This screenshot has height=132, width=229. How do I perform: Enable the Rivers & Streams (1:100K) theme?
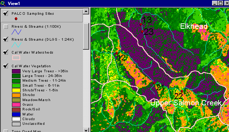tap(6, 27)
